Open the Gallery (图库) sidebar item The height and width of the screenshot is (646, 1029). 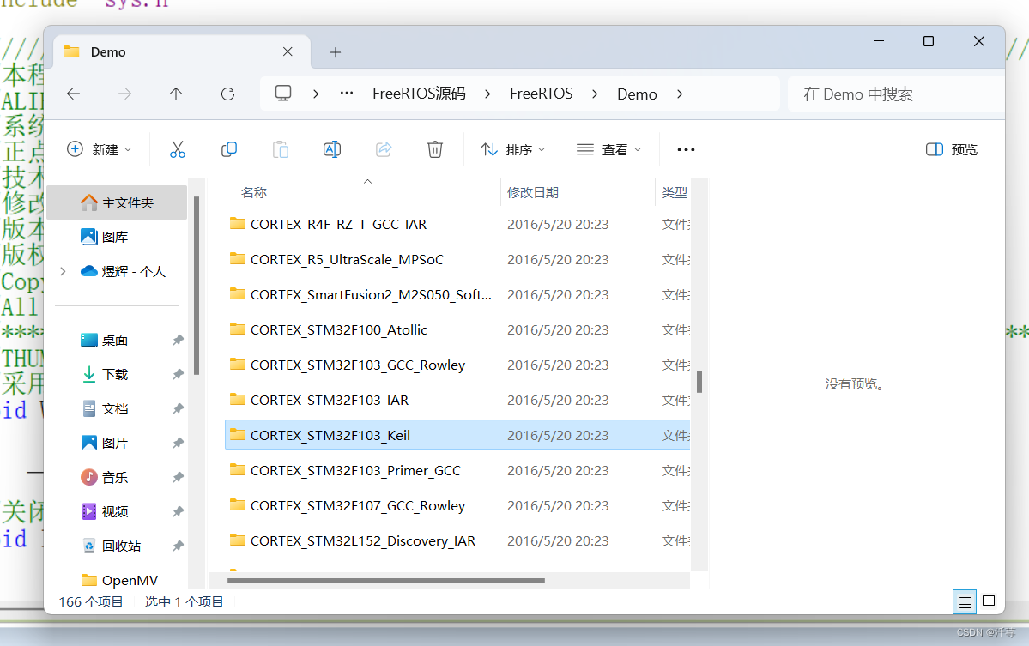[117, 237]
